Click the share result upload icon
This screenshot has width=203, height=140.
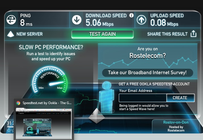pos(193,34)
